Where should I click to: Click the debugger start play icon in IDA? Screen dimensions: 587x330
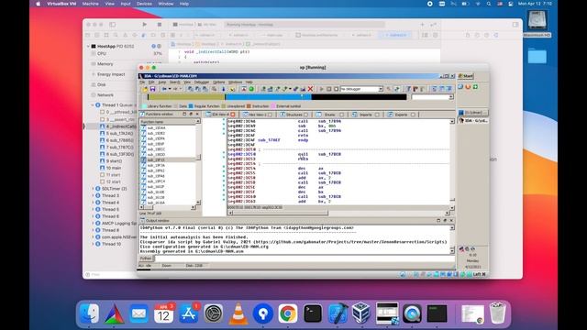(321, 89)
